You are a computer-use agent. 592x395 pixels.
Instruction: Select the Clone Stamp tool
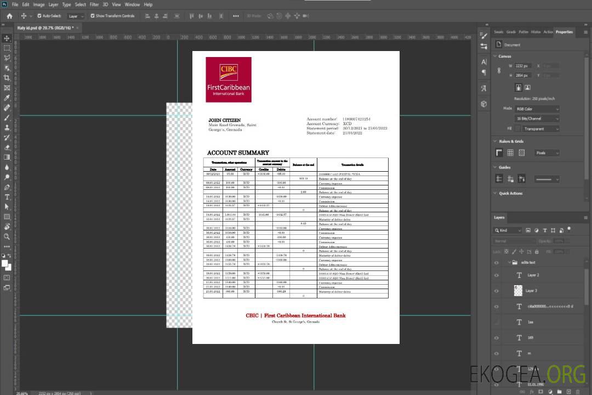tap(7, 128)
